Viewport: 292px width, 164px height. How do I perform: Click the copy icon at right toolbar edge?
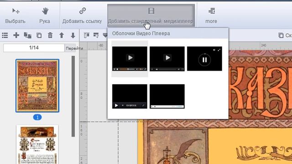coord(281,35)
